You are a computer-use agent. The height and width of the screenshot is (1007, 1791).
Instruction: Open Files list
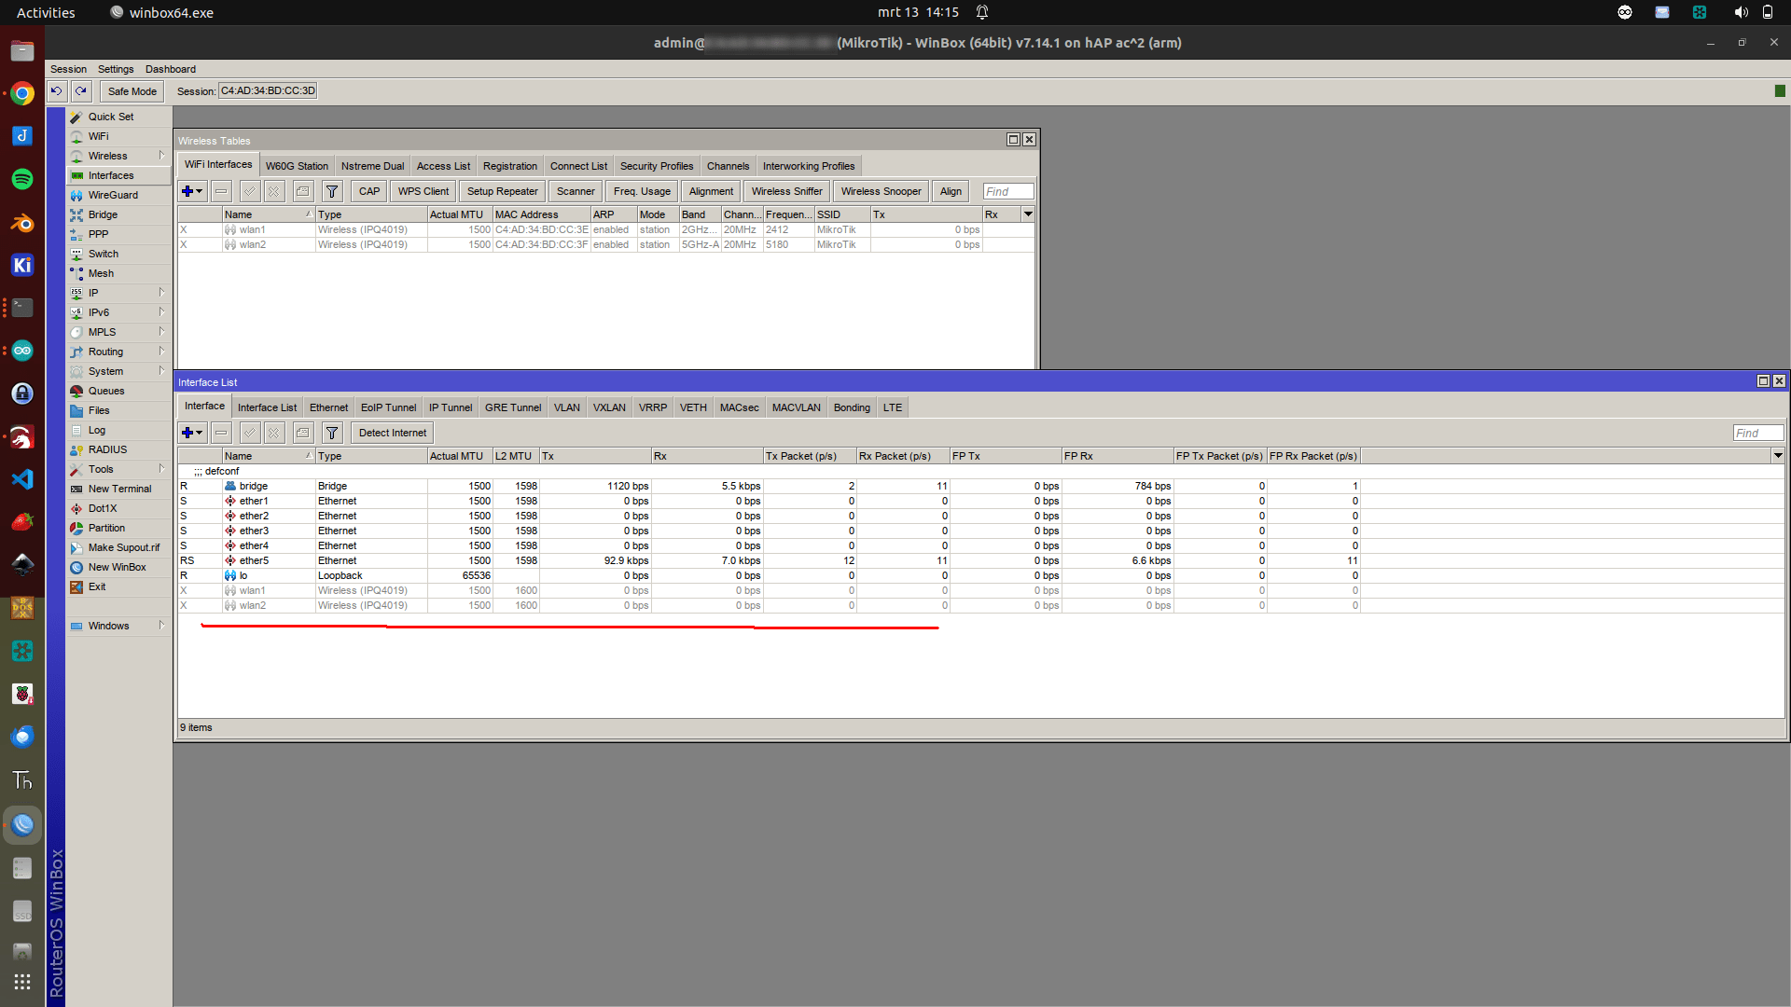(x=118, y=410)
